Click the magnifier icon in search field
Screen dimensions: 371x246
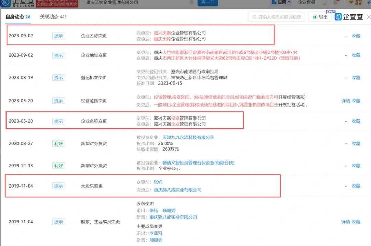255,17
